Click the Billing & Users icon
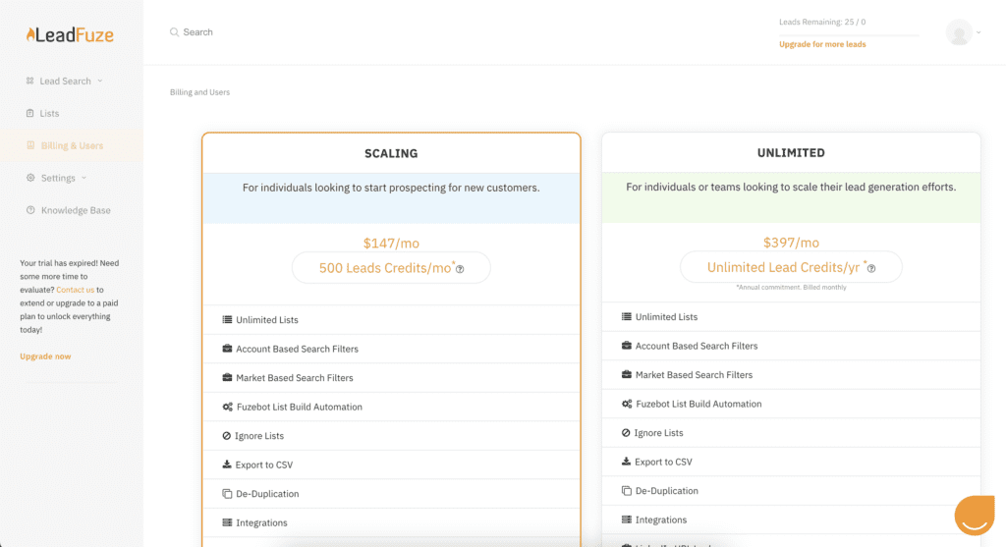 point(30,145)
